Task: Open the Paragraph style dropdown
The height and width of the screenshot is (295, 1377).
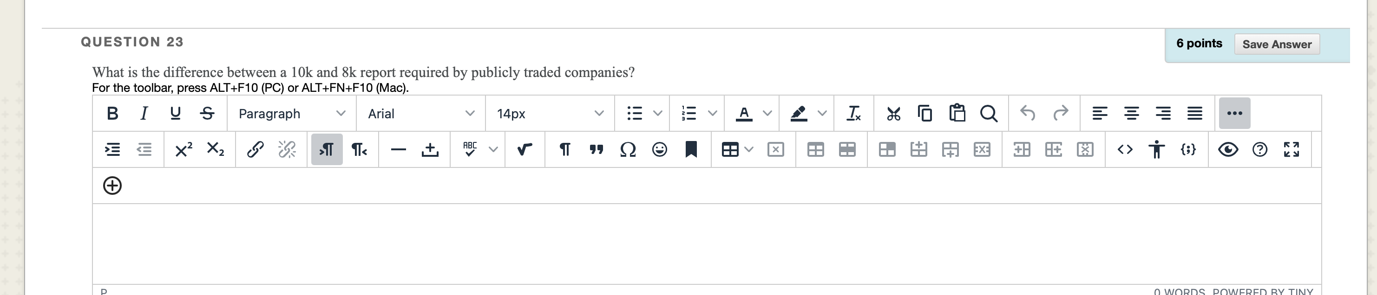Action: pyautogui.click(x=291, y=113)
